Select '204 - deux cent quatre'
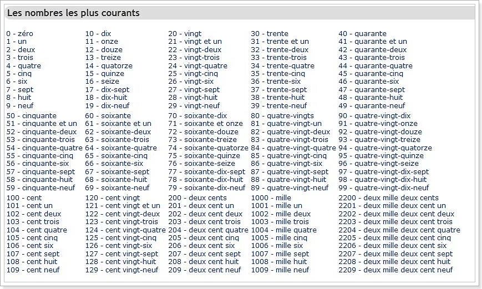Image resolution: width=482 pixels, height=289 pixels. [x=208, y=230]
